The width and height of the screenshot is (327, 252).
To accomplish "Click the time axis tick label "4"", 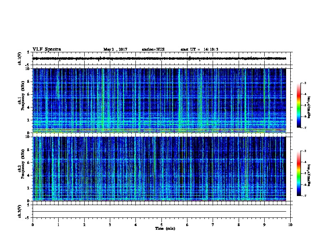I will pyautogui.click(x=135, y=225).
